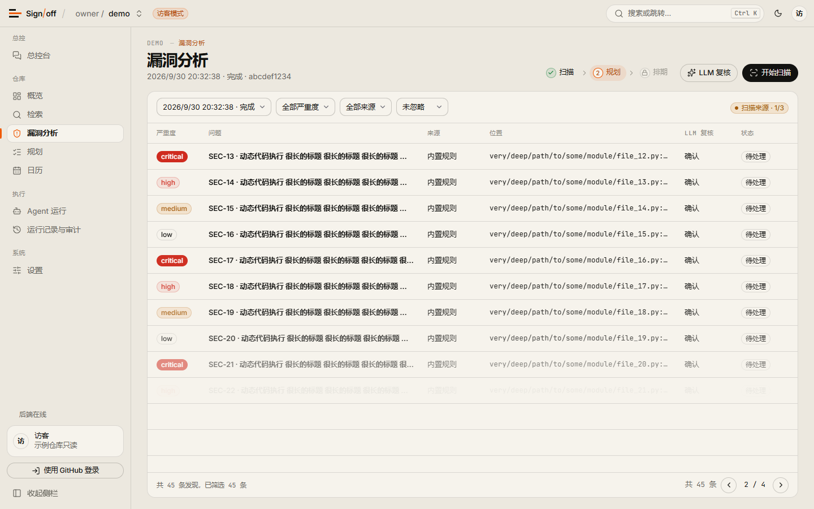Click the 待处理 status on SEC-16

tap(756, 235)
